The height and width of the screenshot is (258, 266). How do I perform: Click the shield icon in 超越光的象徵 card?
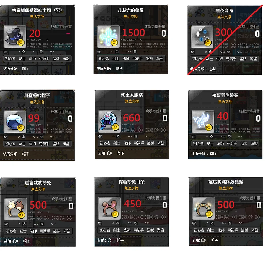[135, 52]
